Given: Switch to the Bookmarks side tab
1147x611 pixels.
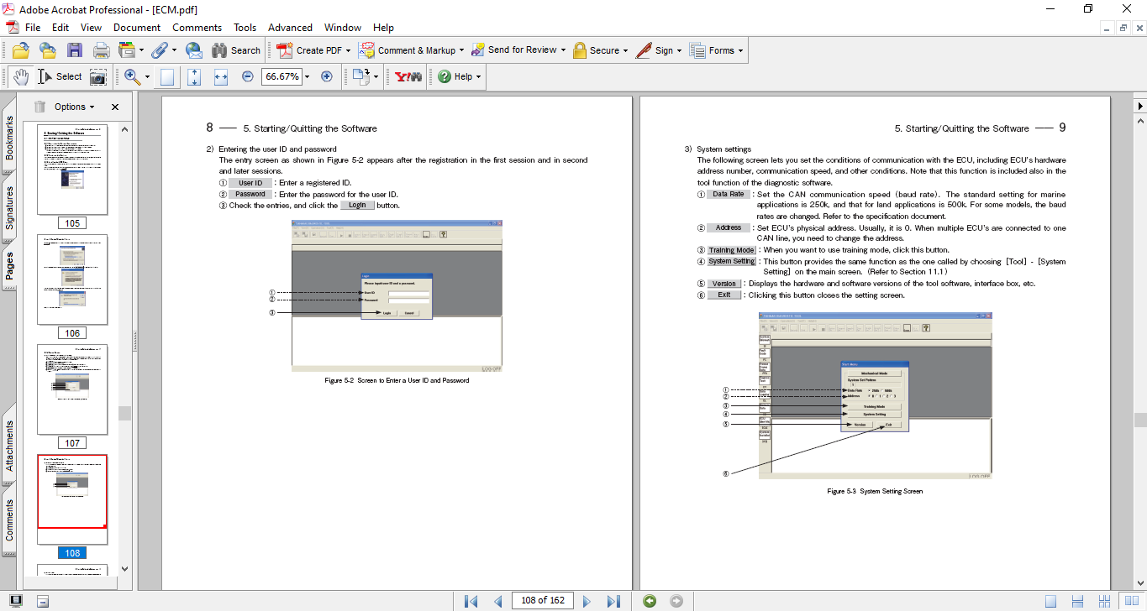Looking at the screenshot, I should click(x=10, y=138).
